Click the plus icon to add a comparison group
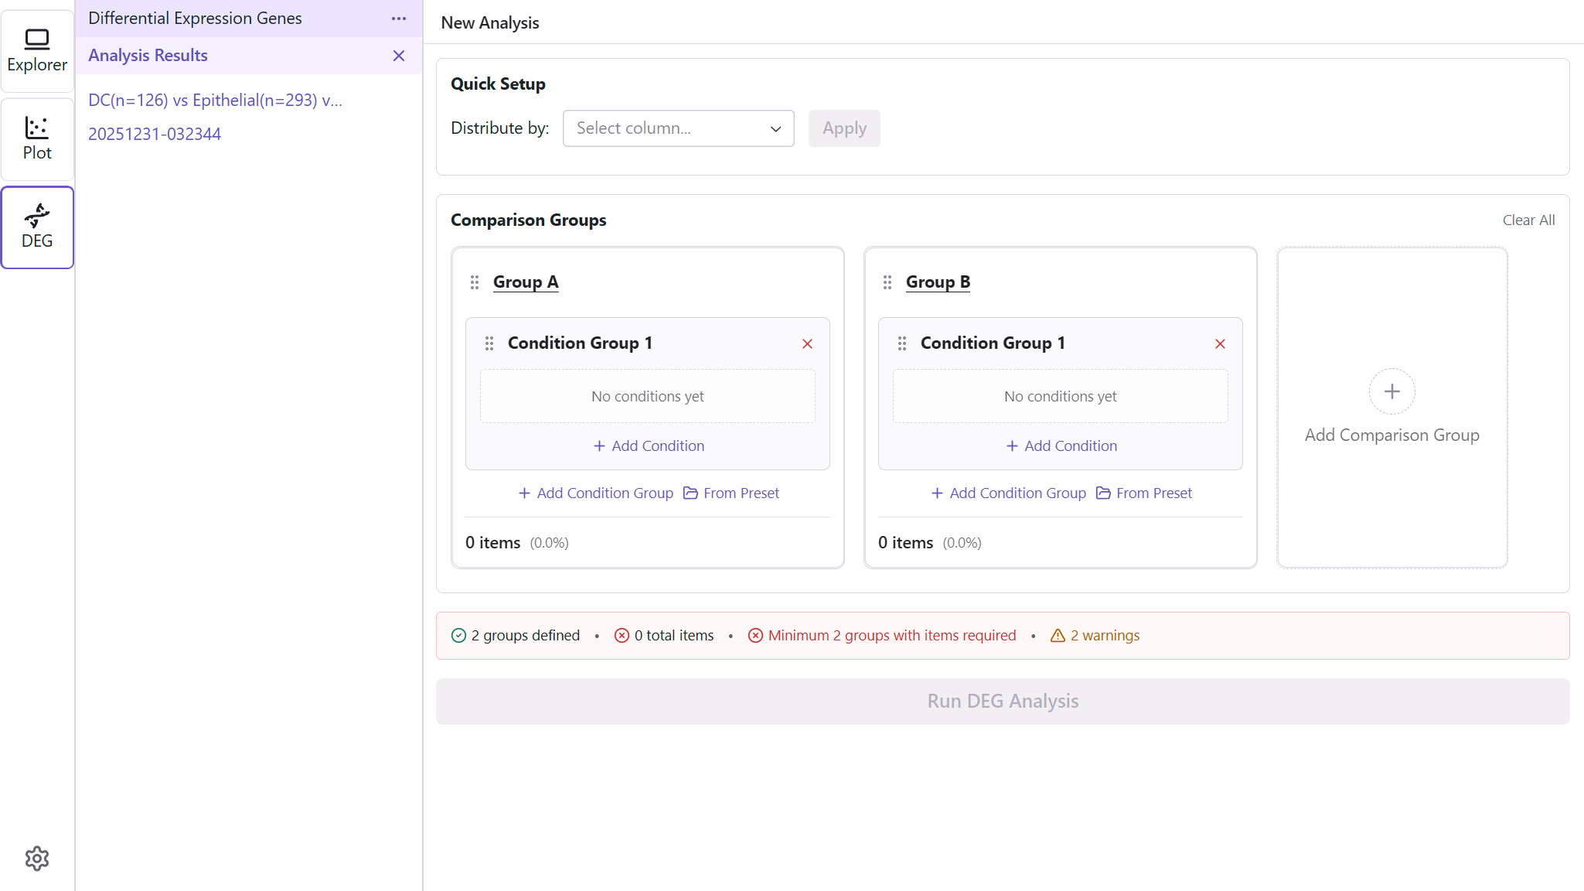1584x891 pixels. [x=1392, y=391]
